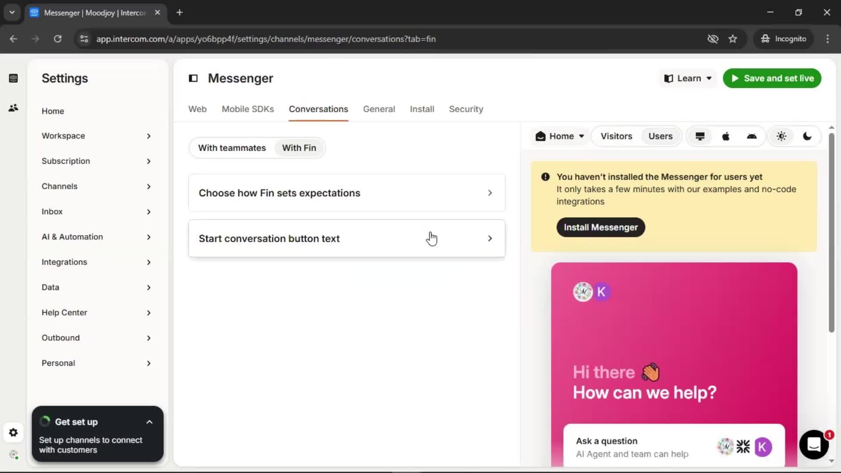This screenshot has width=841, height=473.
Task: Go back with the browser back arrow
Action: (x=13, y=39)
